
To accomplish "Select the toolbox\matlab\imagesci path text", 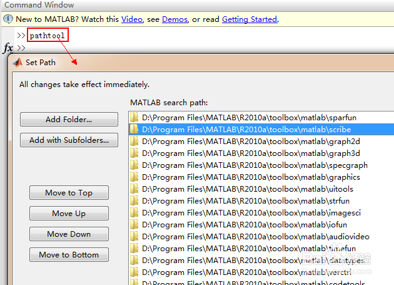I will pyautogui.click(x=251, y=213).
